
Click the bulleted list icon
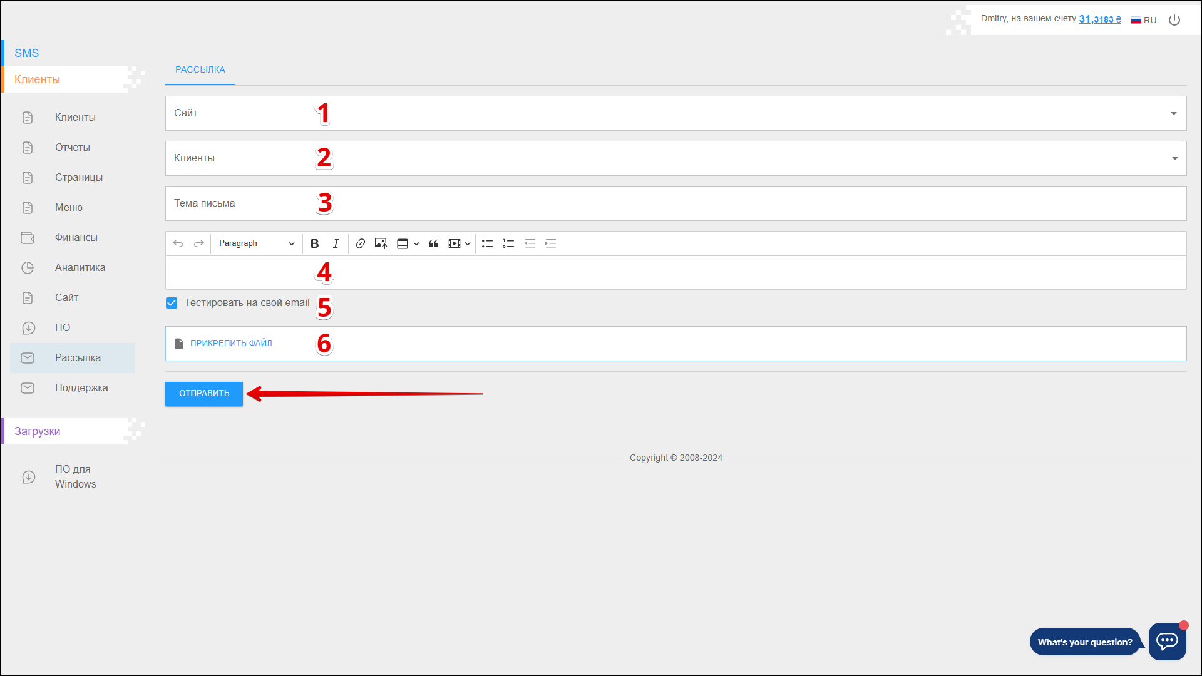click(x=487, y=243)
